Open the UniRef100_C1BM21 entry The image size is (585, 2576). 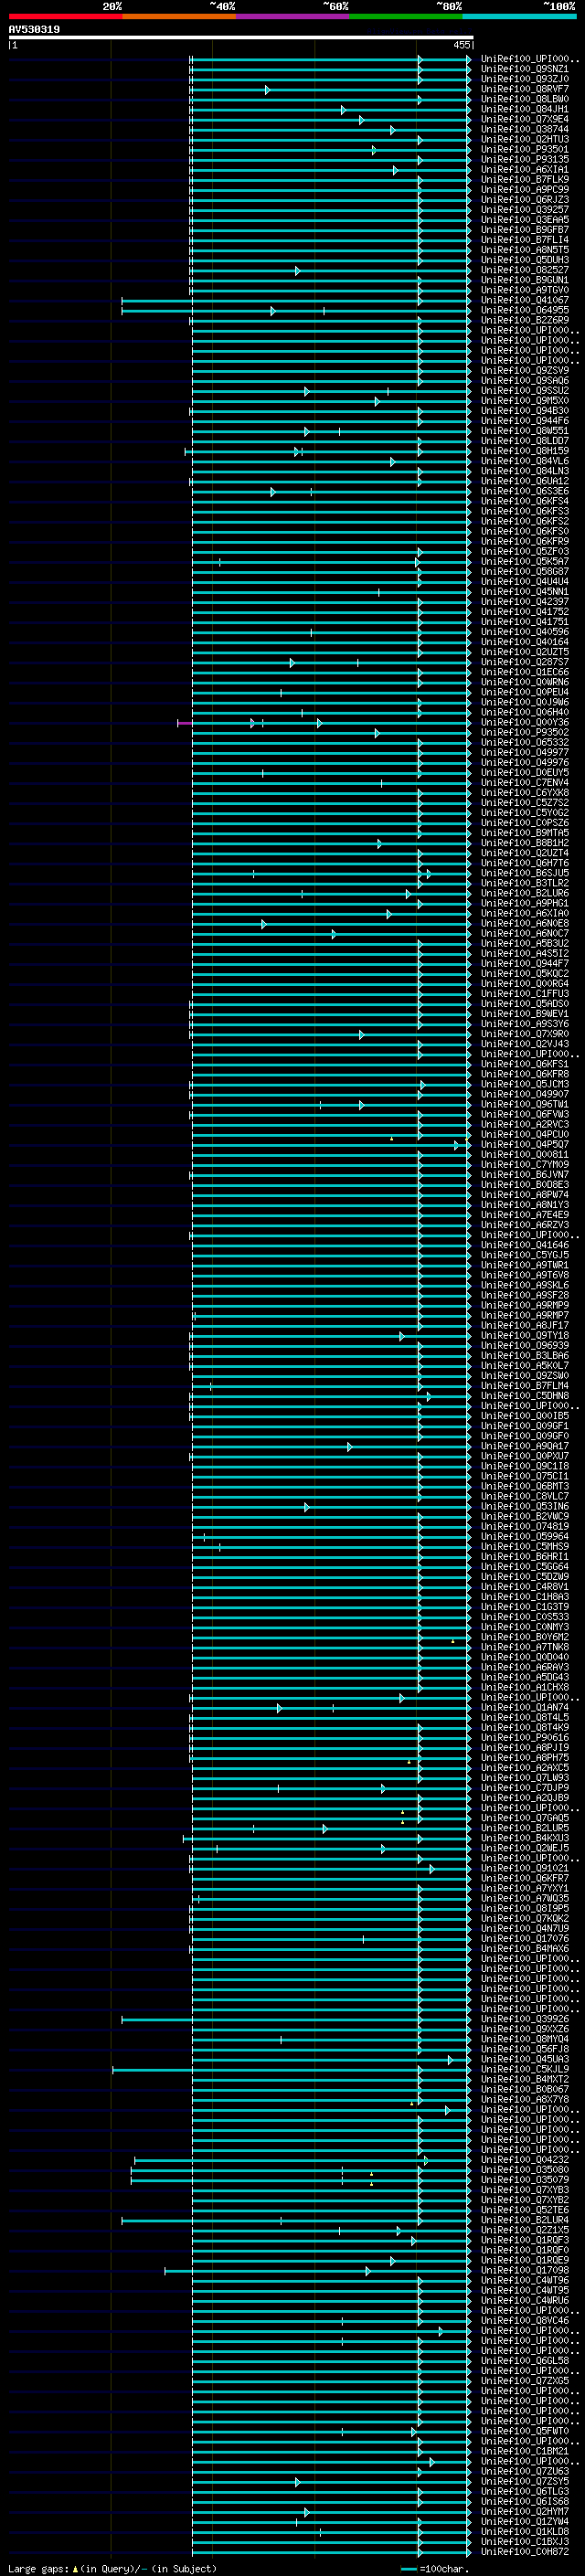coord(524,2451)
